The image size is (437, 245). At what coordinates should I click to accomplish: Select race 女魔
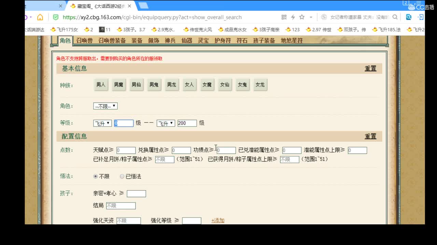(x=207, y=85)
